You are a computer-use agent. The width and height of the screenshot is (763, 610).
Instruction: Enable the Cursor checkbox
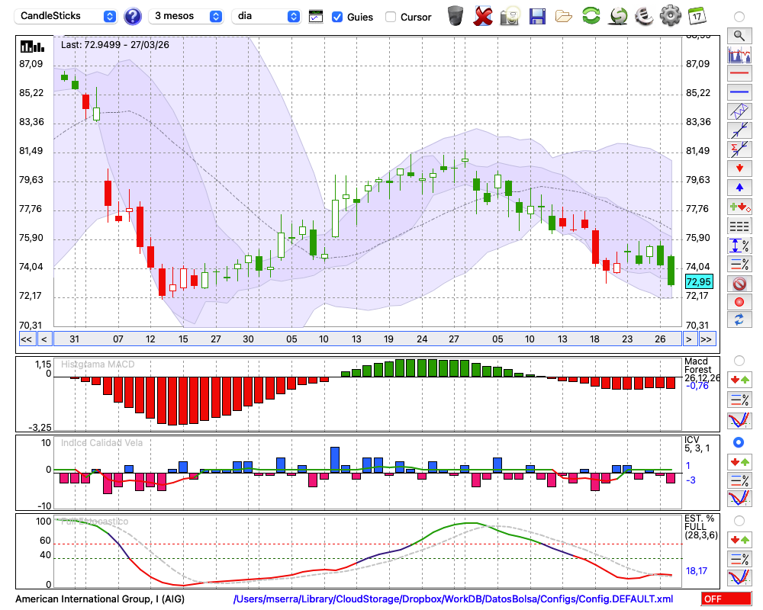[391, 17]
